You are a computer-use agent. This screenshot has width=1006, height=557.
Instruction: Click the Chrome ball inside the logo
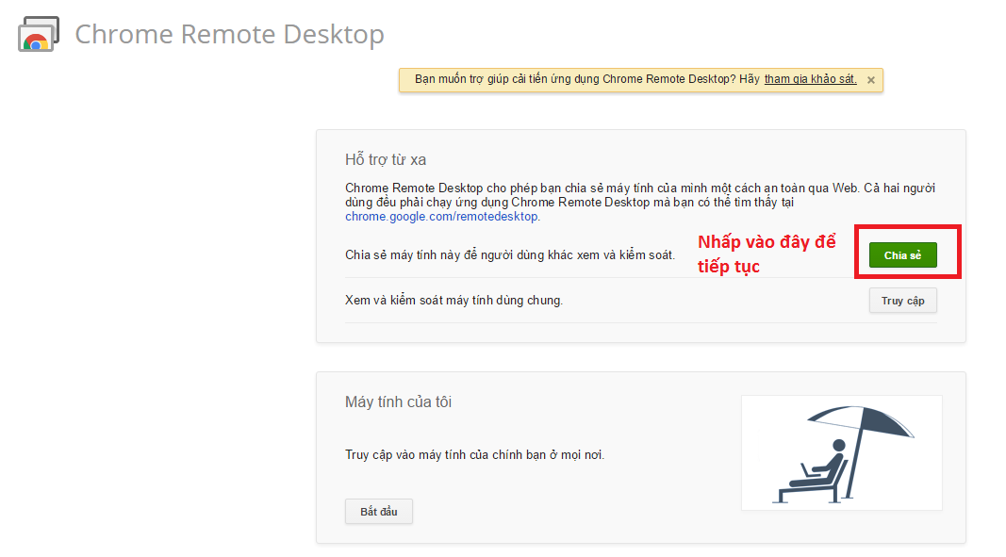pos(36,42)
